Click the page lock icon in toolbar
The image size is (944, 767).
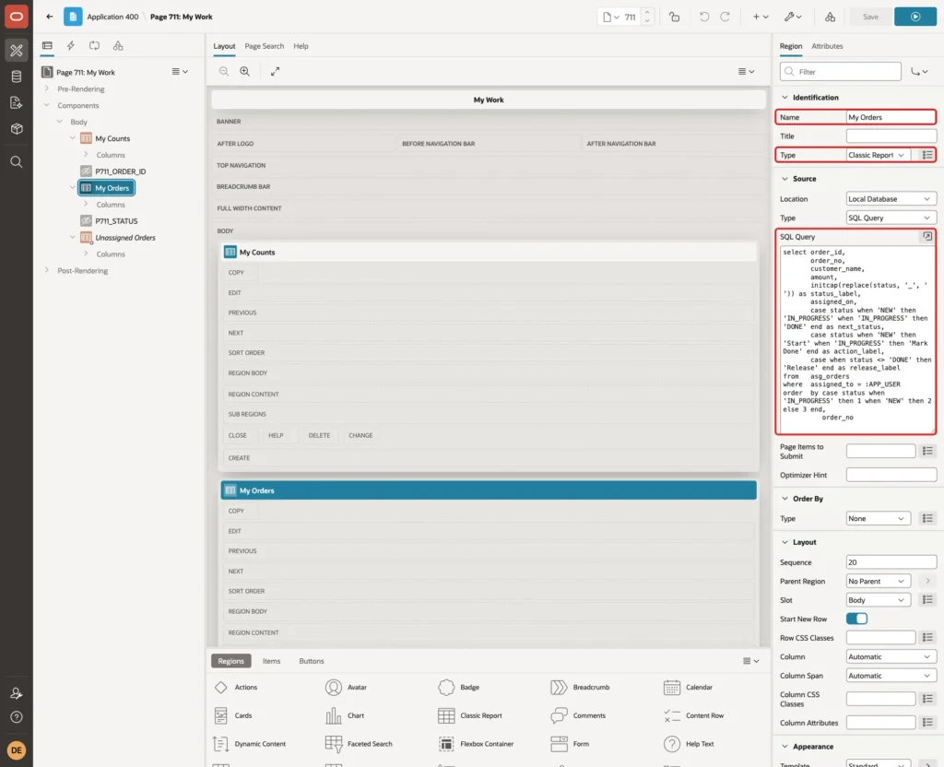(674, 17)
